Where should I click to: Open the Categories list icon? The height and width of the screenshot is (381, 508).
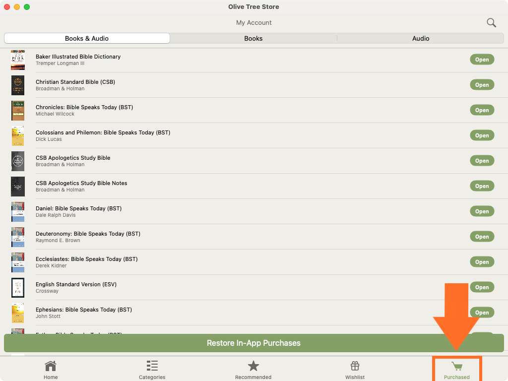tap(152, 366)
